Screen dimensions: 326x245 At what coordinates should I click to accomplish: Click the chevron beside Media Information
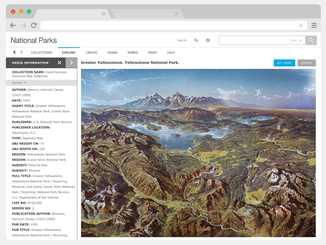coord(71,63)
